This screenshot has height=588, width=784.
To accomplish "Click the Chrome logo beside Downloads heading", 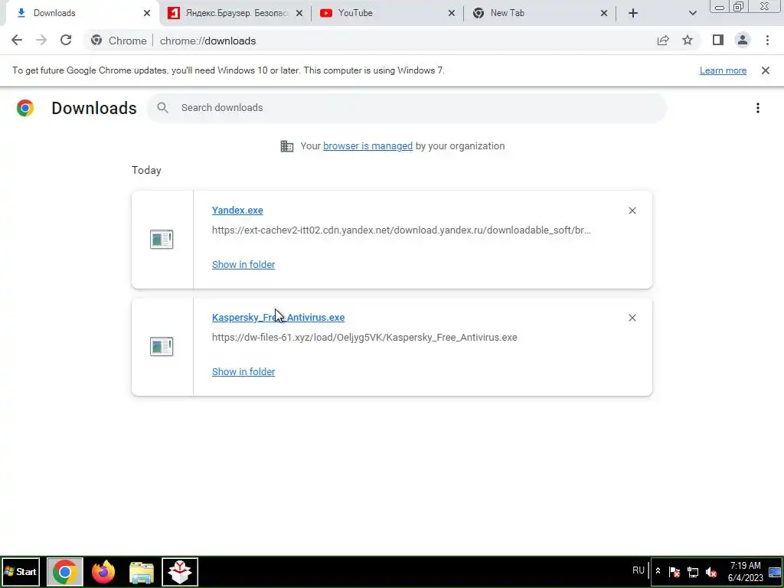I will point(25,108).
